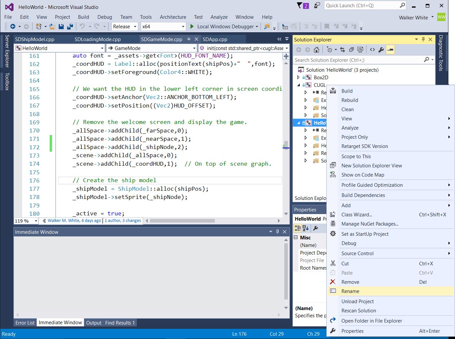Click Collapse All icon in Solution Explorer
The height and width of the screenshot is (339, 455).
351,50
